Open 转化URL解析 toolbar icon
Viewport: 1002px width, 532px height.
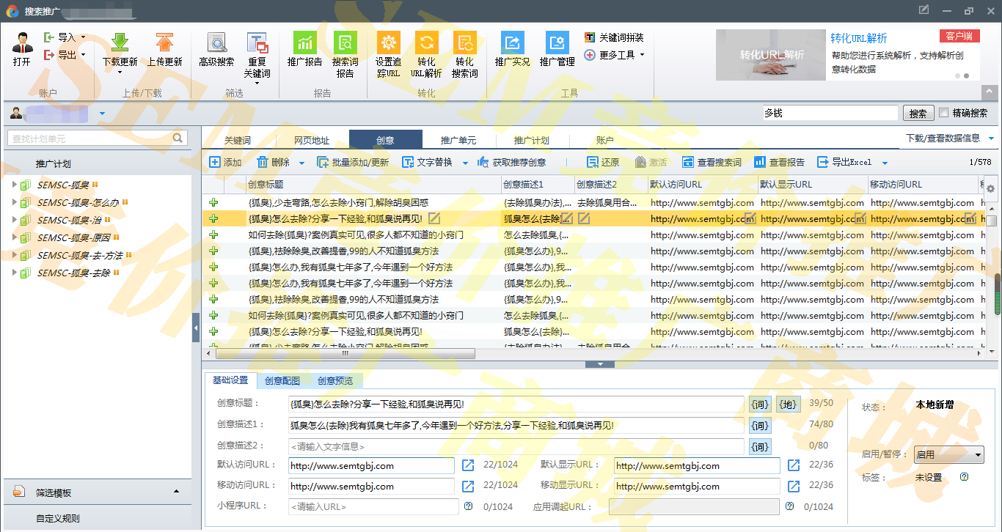(x=426, y=43)
